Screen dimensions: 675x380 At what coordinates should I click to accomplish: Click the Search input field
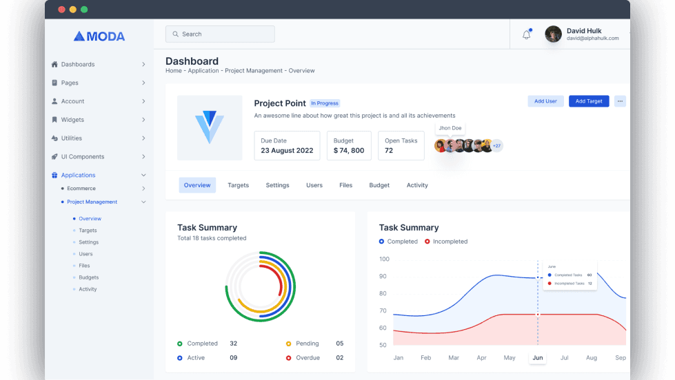[x=220, y=34]
